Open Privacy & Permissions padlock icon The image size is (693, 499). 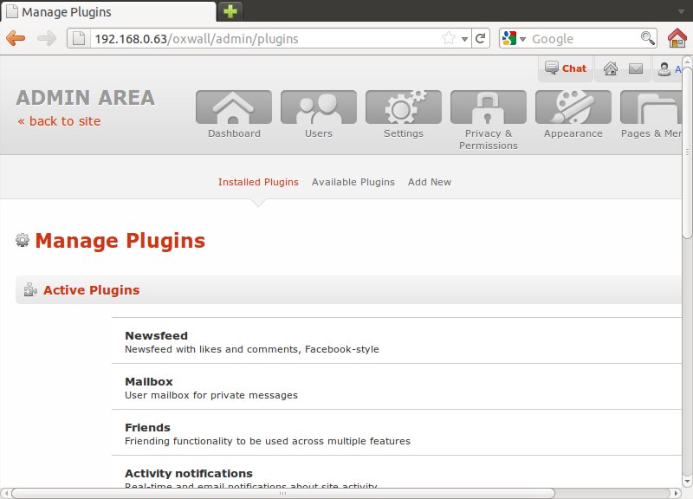click(x=488, y=107)
